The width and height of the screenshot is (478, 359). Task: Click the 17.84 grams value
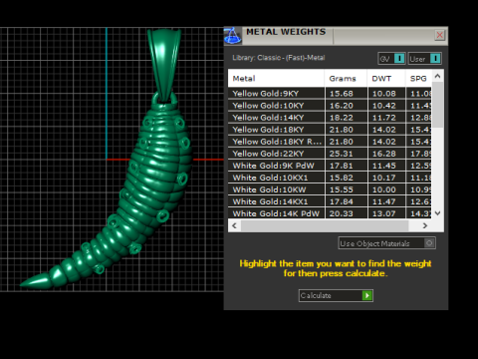pos(342,201)
